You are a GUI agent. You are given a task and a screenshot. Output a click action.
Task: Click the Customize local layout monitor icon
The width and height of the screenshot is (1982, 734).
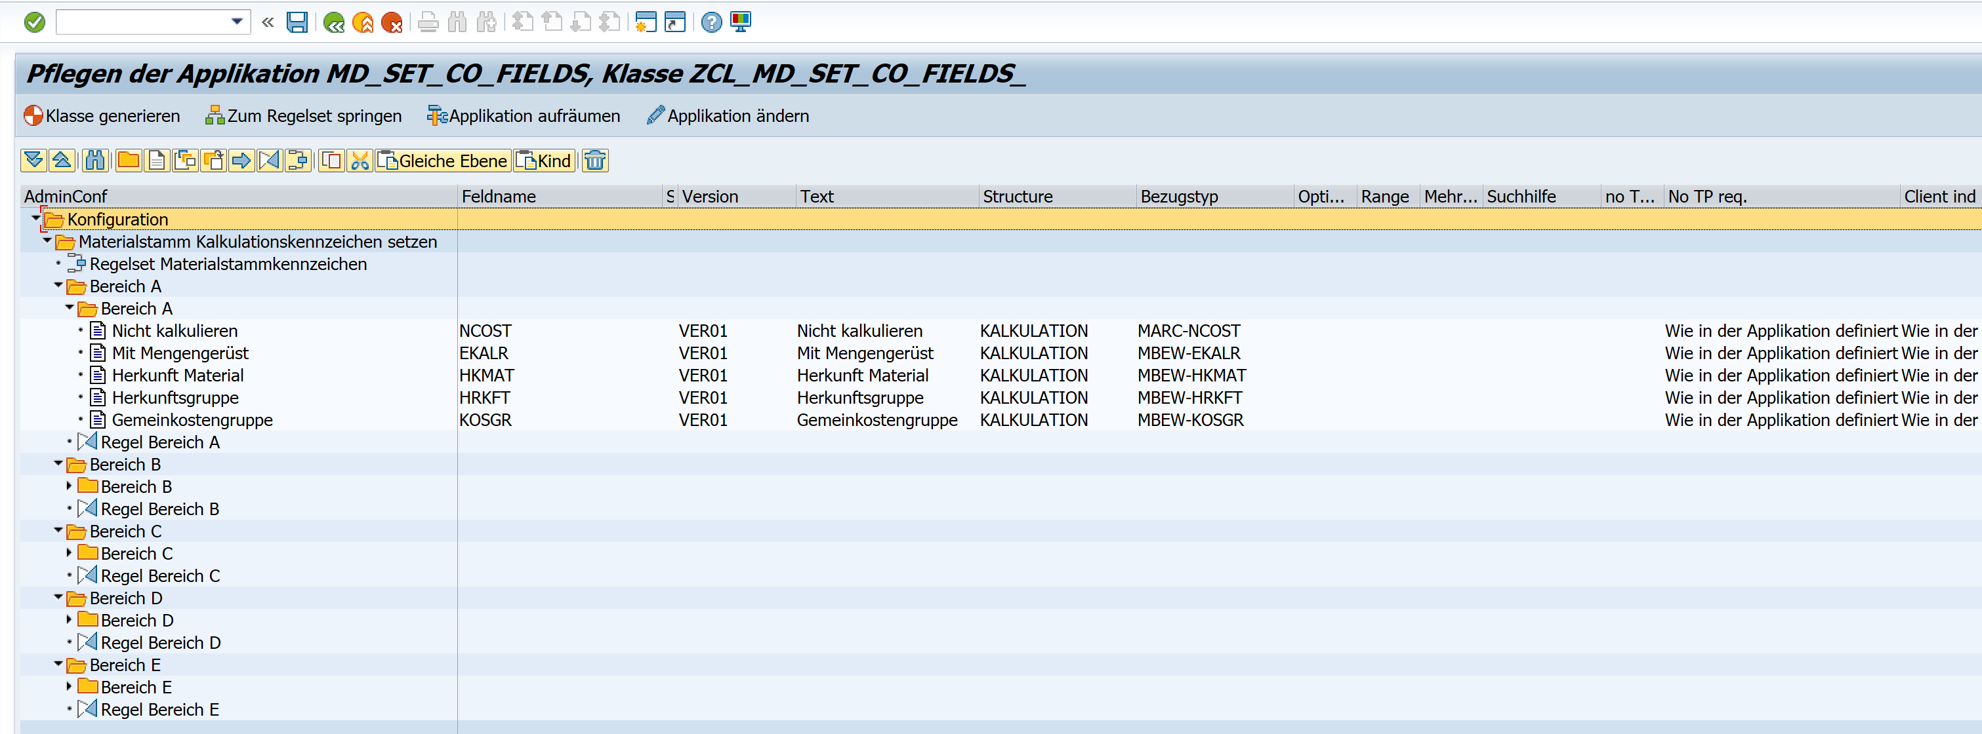click(740, 22)
